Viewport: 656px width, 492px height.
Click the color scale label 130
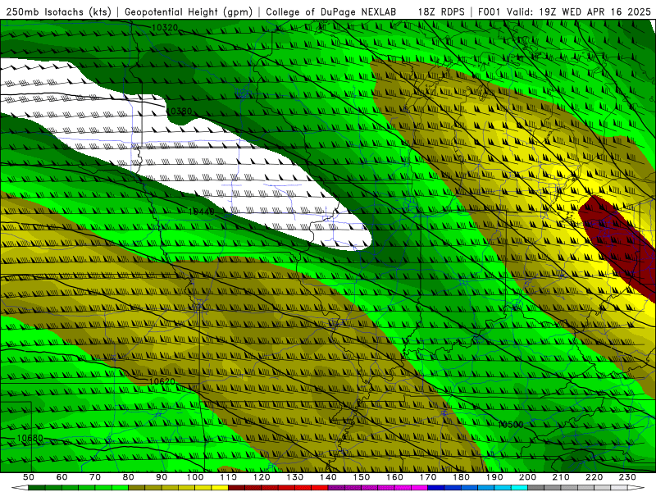pyautogui.click(x=294, y=477)
